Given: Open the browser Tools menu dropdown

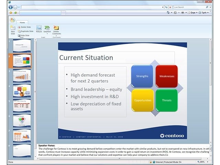Looking at the screenshot, I should pyautogui.click(x=203, y=13).
